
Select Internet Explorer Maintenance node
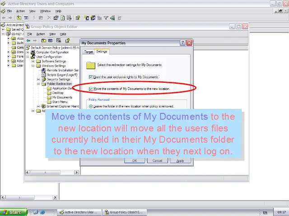(x=63, y=106)
